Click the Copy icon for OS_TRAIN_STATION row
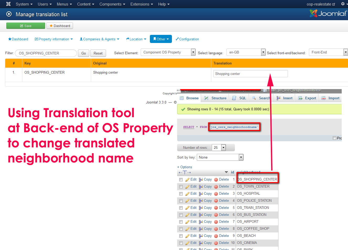 (201, 208)
